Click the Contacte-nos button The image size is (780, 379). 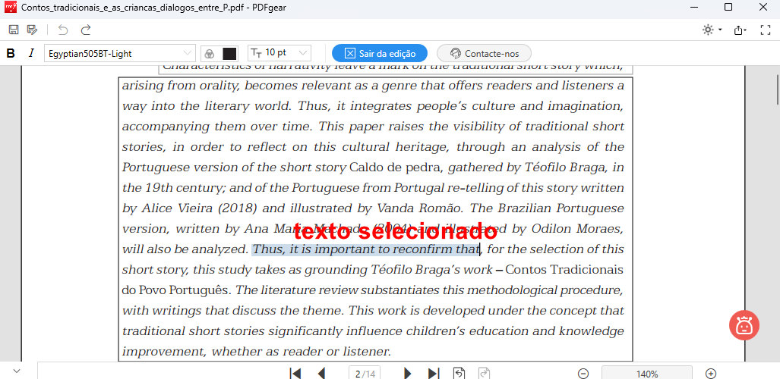[484, 53]
